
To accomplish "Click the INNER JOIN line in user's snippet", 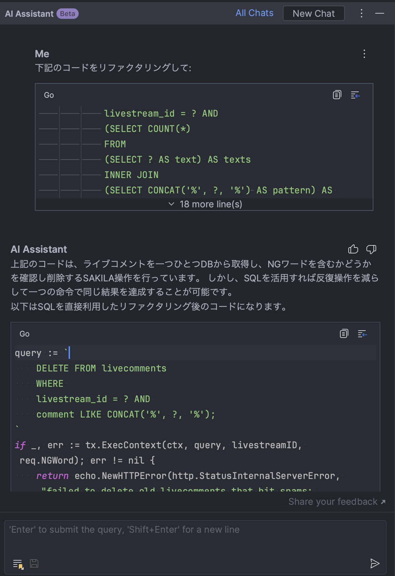I will (x=131, y=175).
